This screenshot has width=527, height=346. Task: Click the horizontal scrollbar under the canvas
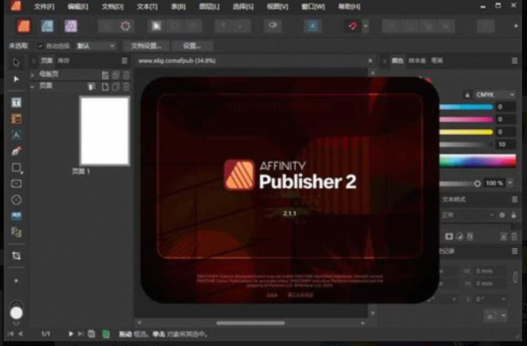[x=251, y=323]
